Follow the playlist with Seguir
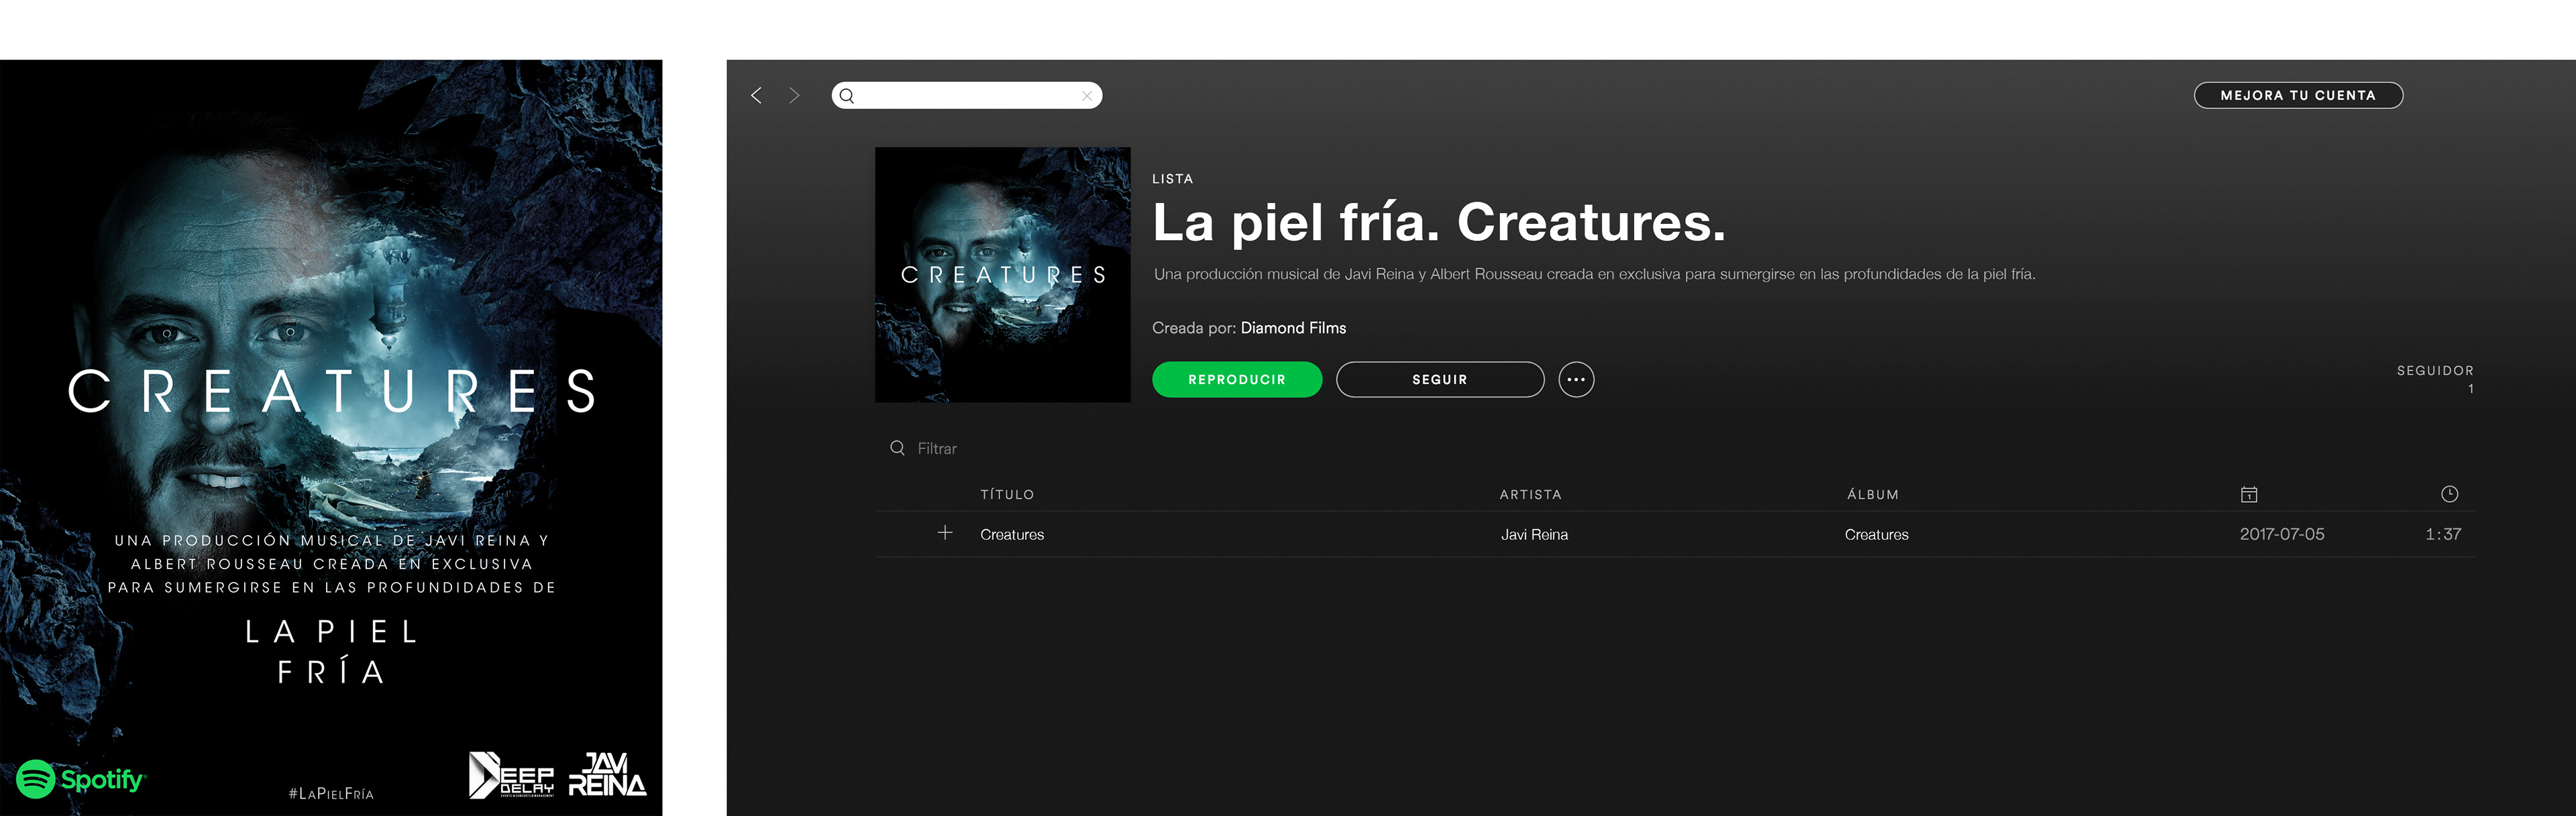 (1440, 380)
